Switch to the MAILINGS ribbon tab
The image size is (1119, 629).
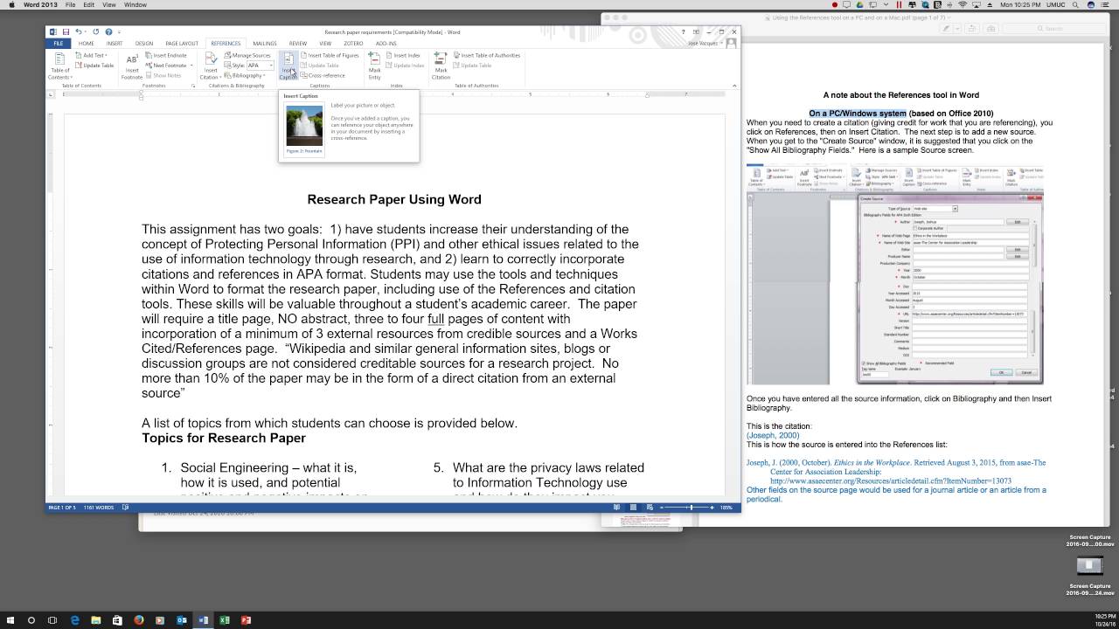point(265,43)
